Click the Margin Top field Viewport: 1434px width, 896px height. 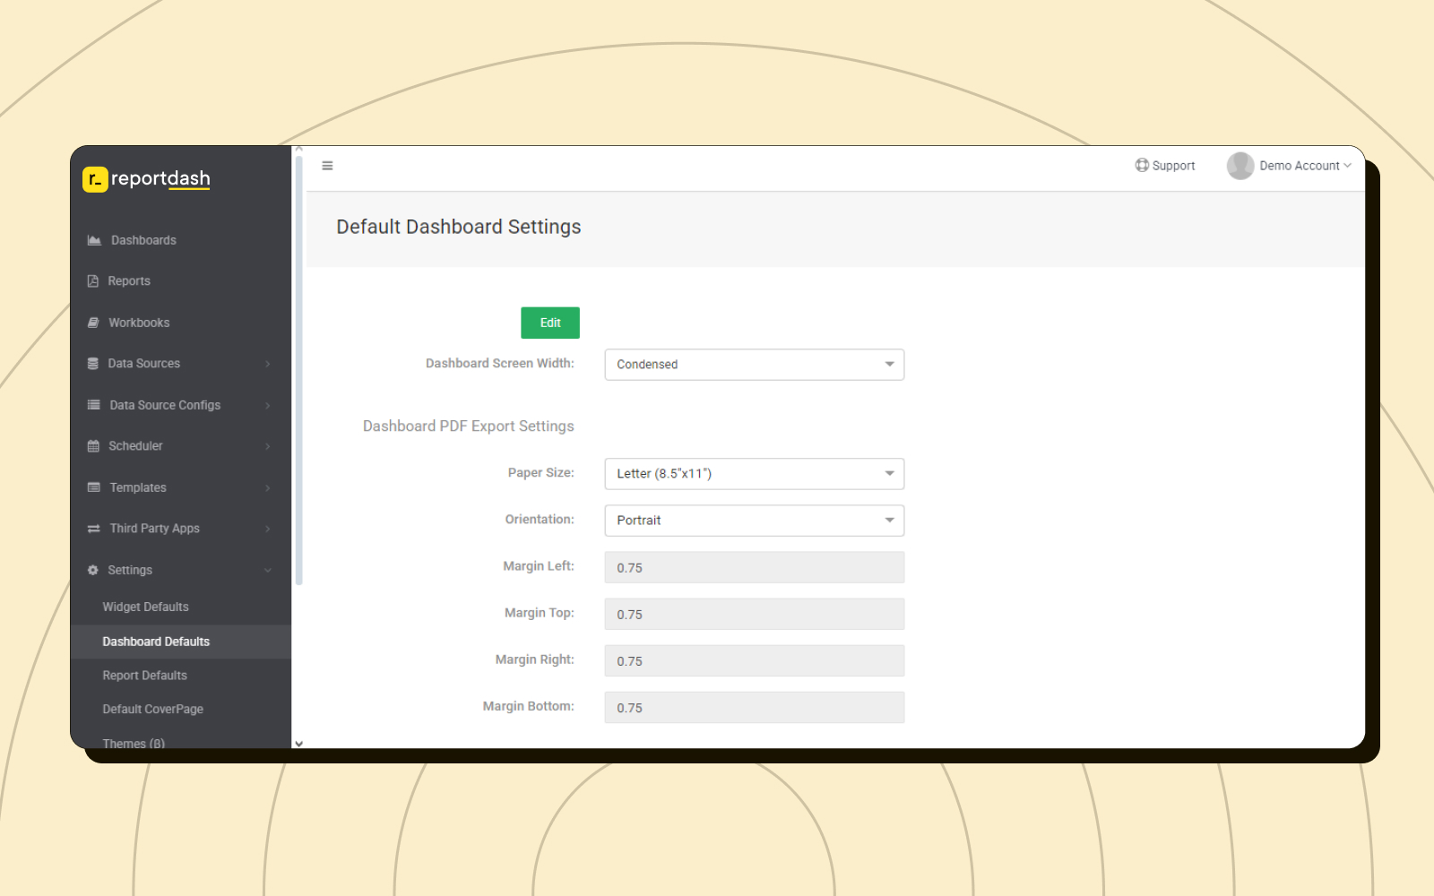click(x=755, y=614)
